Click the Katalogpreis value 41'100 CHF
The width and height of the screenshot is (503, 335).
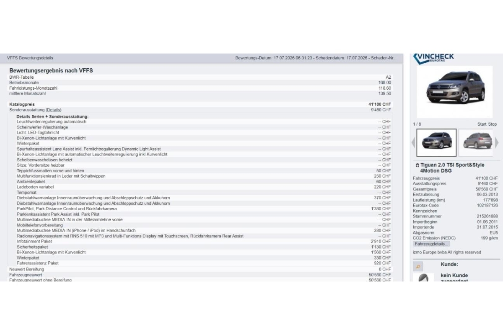coord(380,104)
